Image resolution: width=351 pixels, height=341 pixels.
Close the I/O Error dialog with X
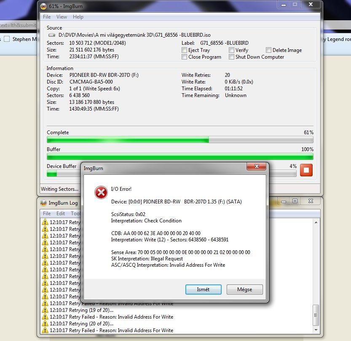[257, 166]
